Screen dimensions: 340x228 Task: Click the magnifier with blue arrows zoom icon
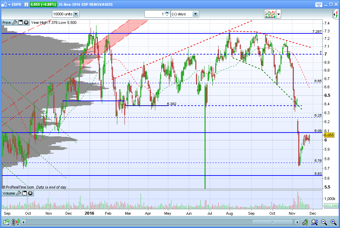(x=314, y=222)
